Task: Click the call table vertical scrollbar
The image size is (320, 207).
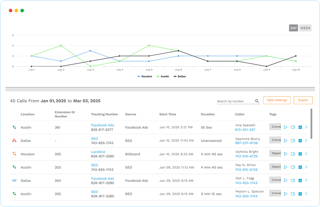Action: click(x=311, y=124)
